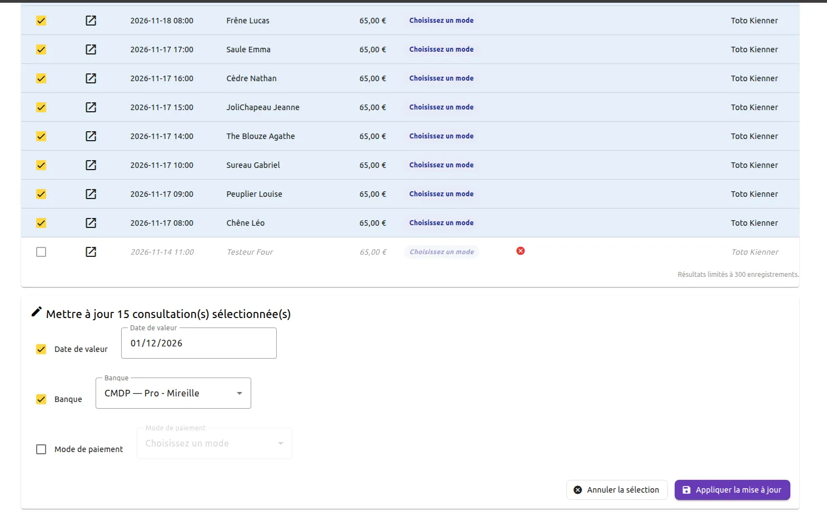Click Appliquer la mise à jour button
The image size is (827, 516).
pyautogui.click(x=733, y=490)
